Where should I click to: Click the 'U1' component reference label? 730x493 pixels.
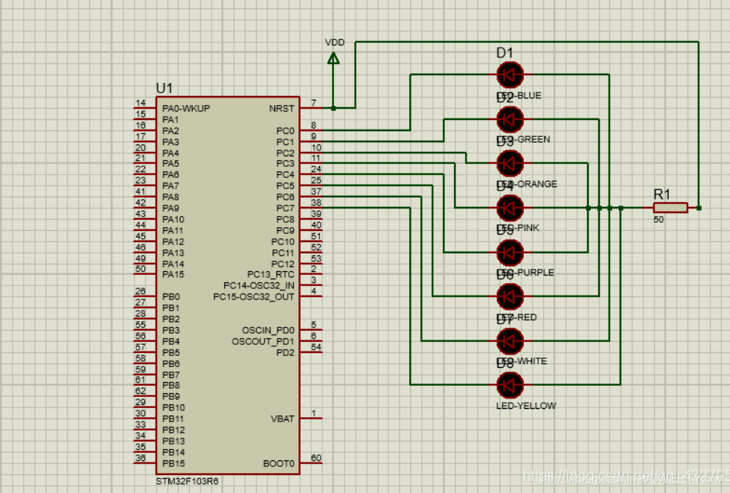pyautogui.click(x=164, y=88)
